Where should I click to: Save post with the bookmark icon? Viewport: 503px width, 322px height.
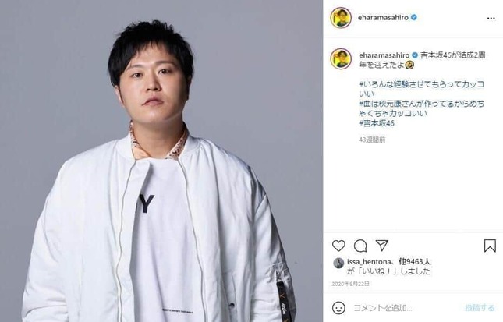490,246
